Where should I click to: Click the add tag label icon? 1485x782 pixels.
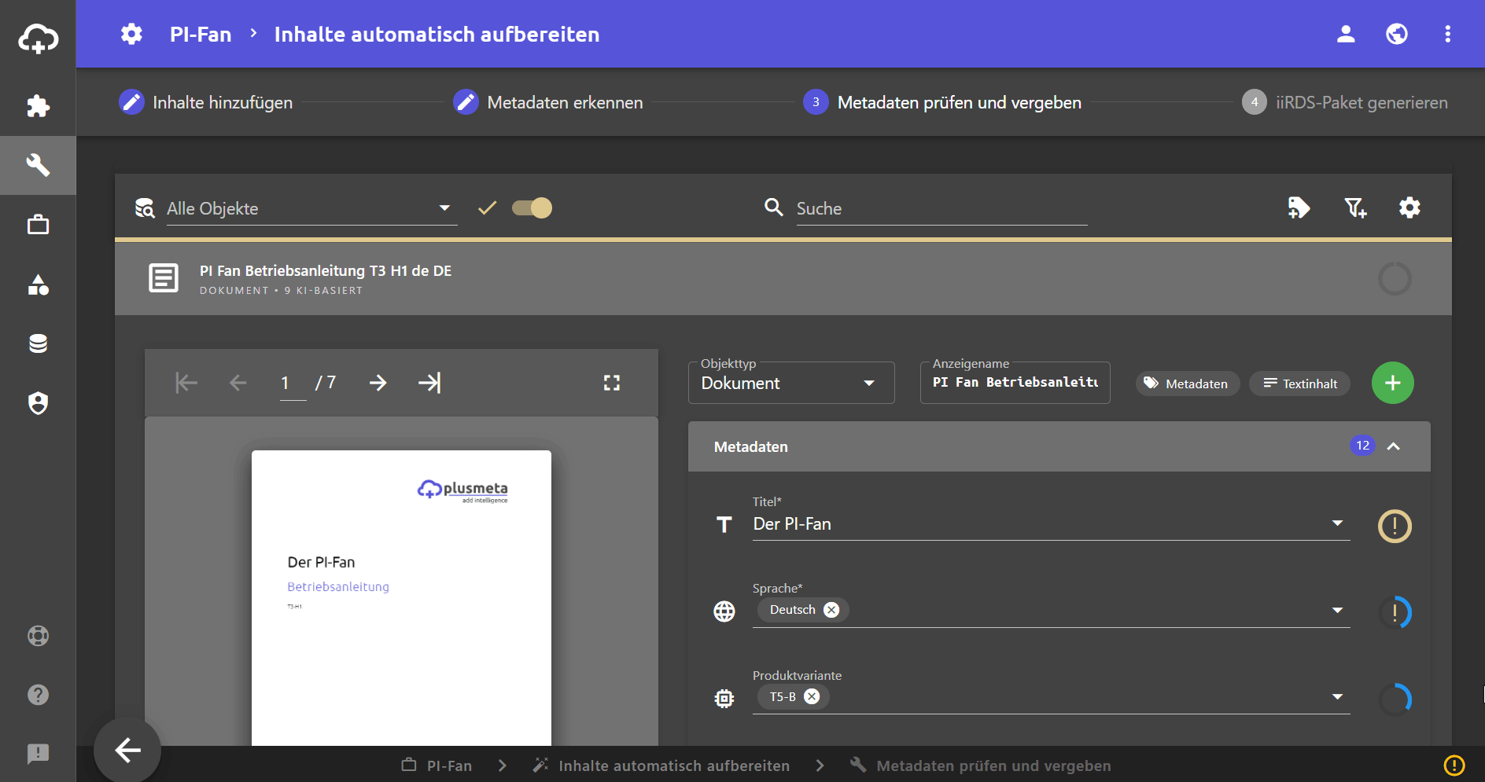[1299, 207]
